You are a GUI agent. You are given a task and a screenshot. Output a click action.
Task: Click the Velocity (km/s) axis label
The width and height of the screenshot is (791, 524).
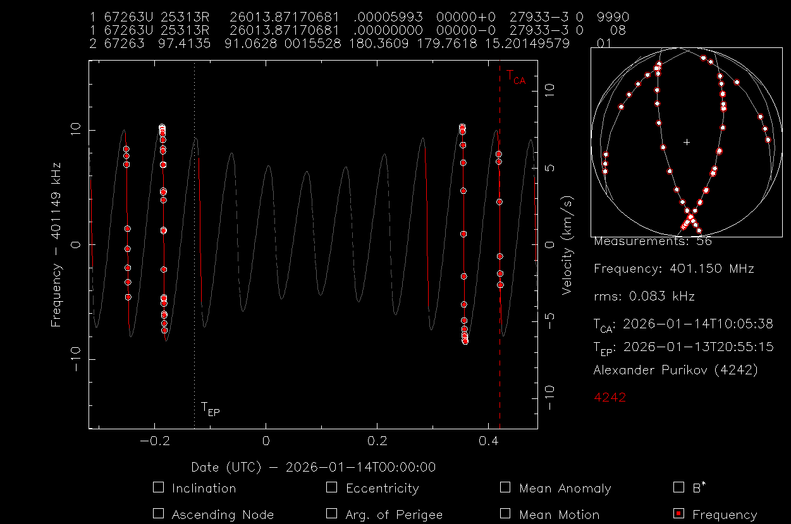tap(567, 245)
